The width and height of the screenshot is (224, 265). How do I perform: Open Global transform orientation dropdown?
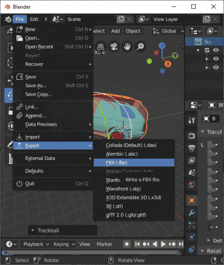pos(168,31)
